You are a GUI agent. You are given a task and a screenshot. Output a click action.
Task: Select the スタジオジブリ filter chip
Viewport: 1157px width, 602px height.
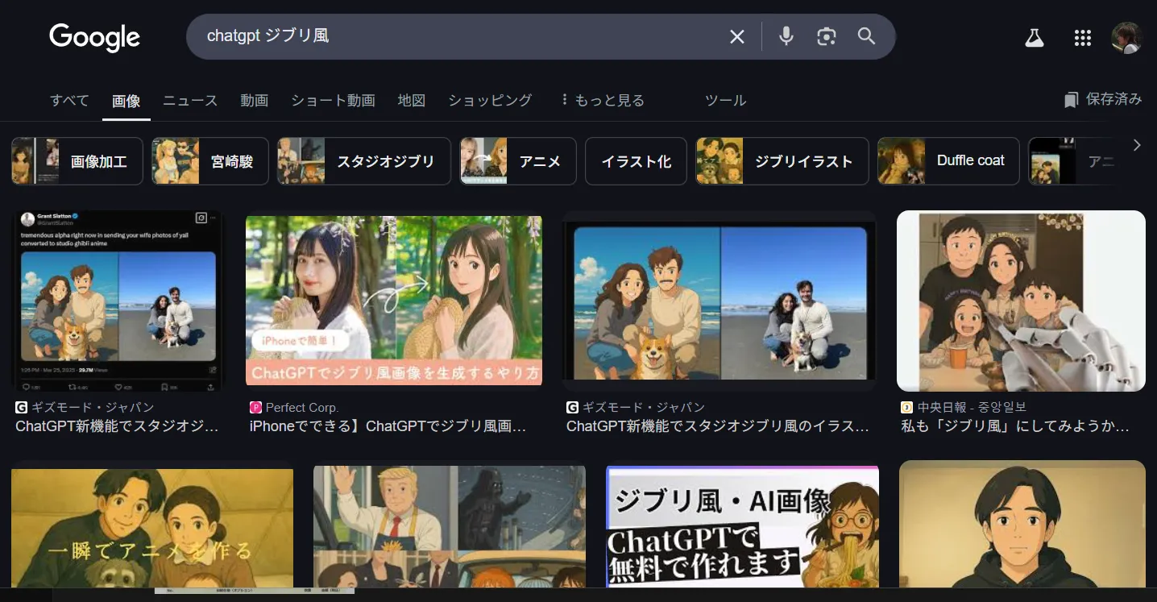[364, 161]
